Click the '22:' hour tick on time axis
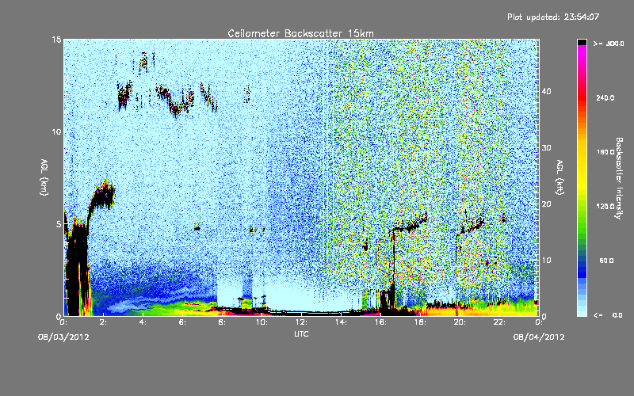634x396 pixels. click(x=499, y=322)
